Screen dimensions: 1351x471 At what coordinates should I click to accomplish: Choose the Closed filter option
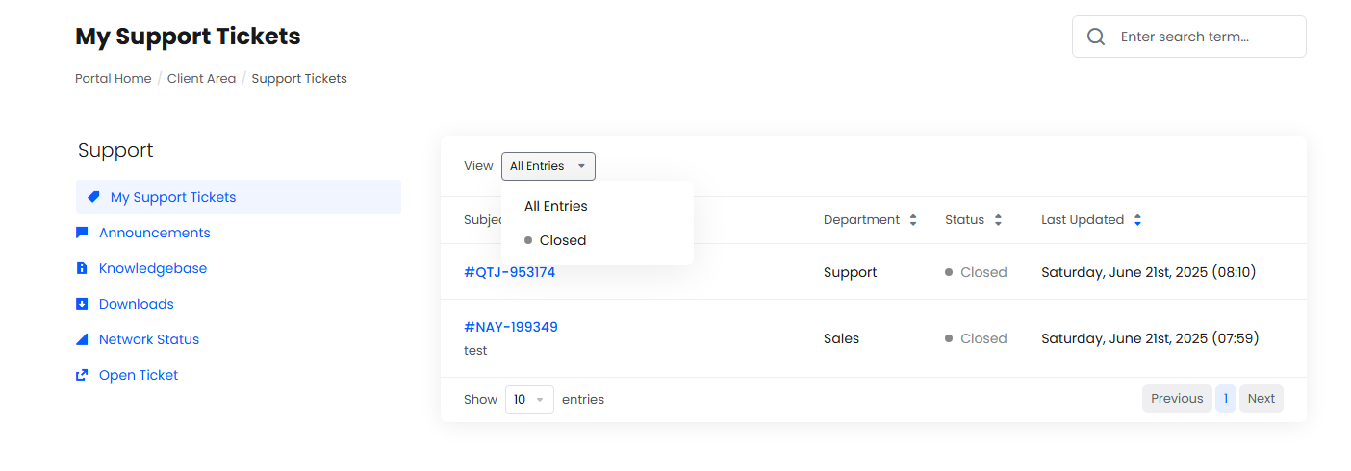(x=562, y=240)
